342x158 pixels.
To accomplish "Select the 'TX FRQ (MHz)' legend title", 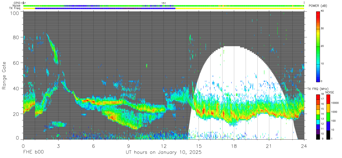I will [318, 89].
